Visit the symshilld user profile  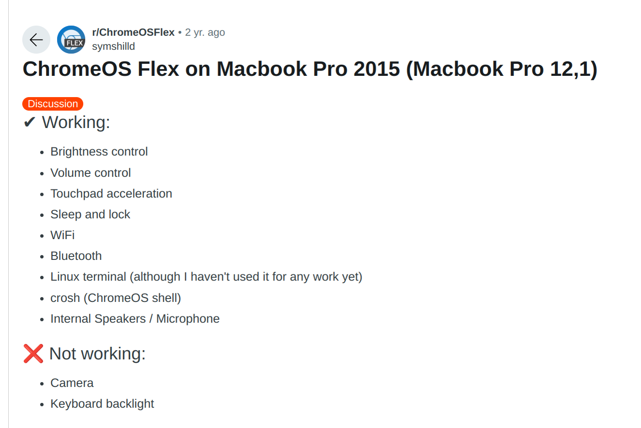[113, 46]
